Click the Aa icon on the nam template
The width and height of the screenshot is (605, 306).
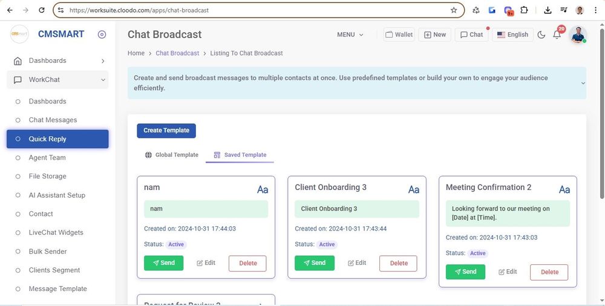coord(263,189)
